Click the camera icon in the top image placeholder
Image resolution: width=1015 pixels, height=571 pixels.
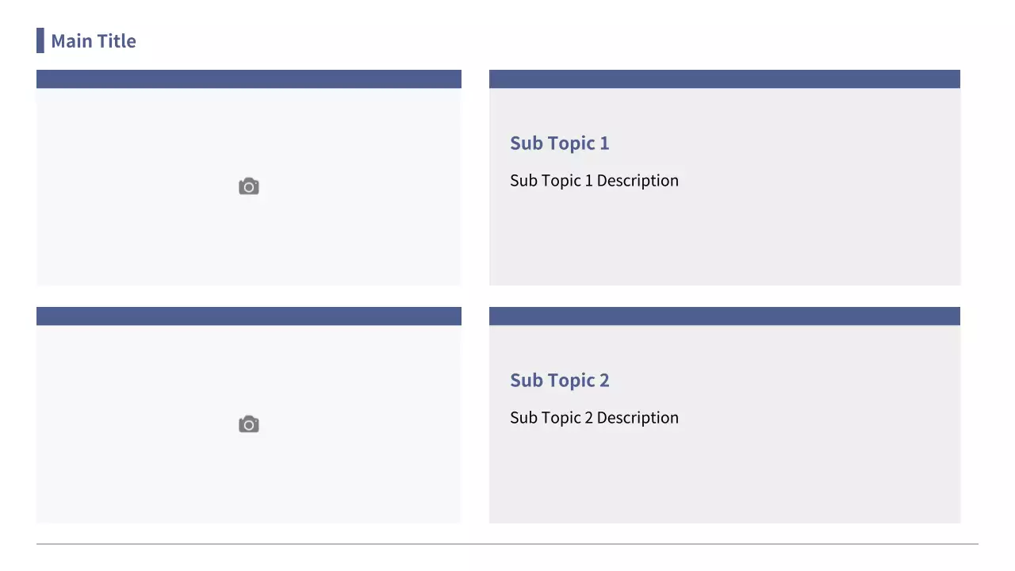[x=249, y=186]
